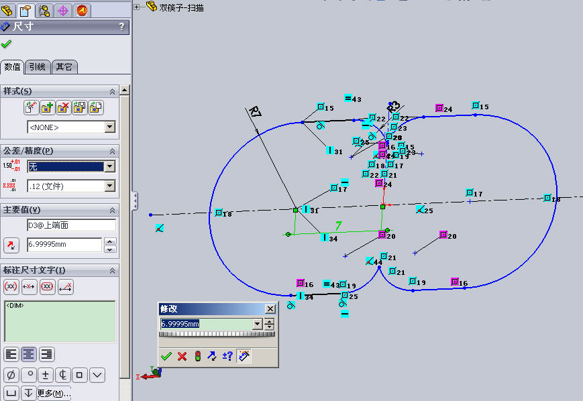583x401 pixels.
Task: Confirm dimension with green checkmark in panel
Action: click(x=6, y=44)
